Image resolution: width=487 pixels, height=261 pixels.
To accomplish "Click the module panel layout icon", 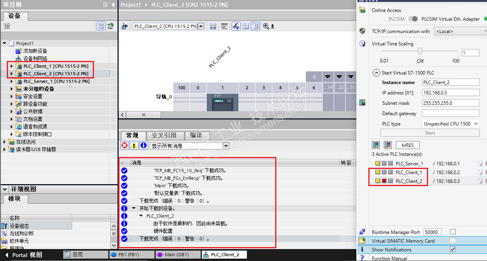I will point(255,26).
